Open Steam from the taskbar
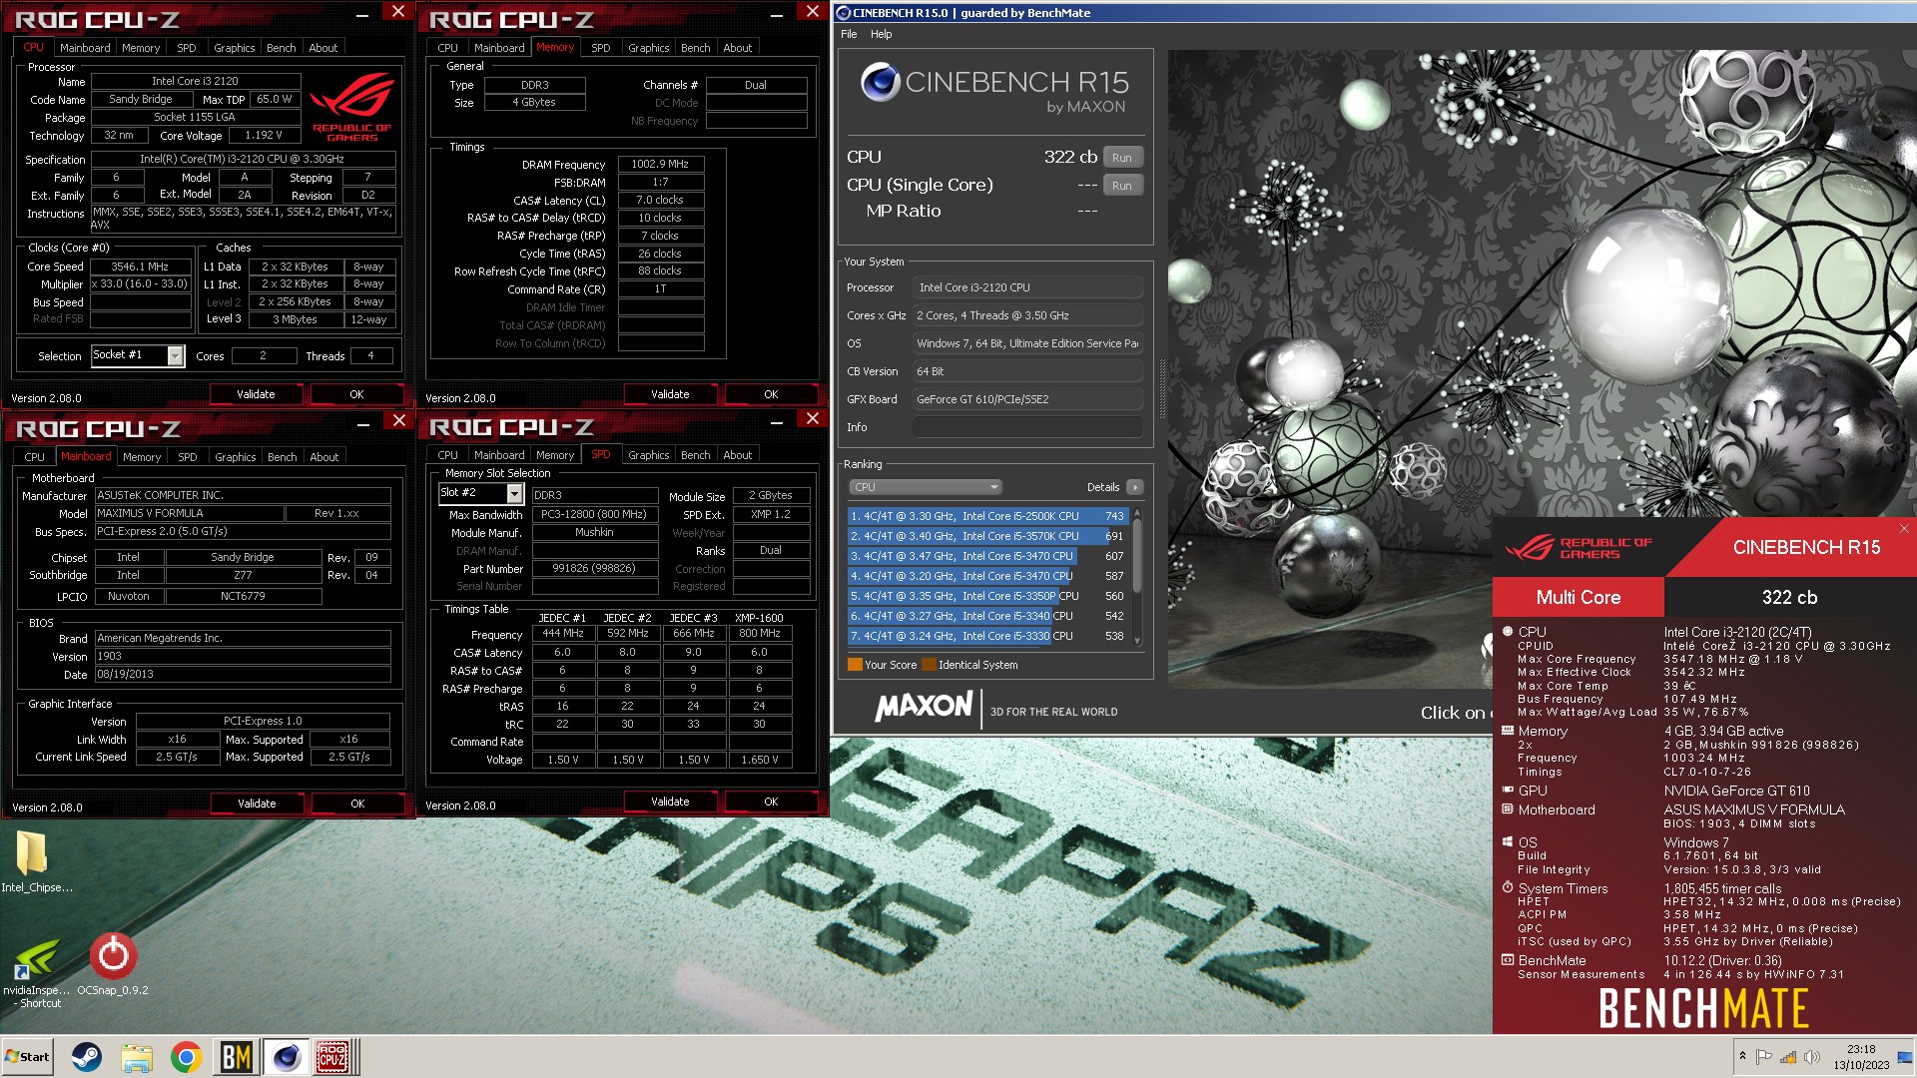The height and width of the screenshot is (1078, 1917). click(87, 1056)
